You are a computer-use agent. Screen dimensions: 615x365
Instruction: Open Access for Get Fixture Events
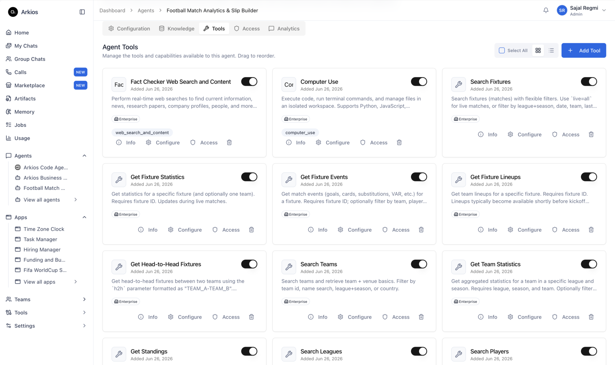tap(396, 230)
